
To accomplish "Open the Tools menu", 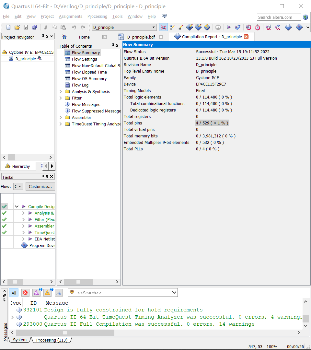I will coord(117,16).
